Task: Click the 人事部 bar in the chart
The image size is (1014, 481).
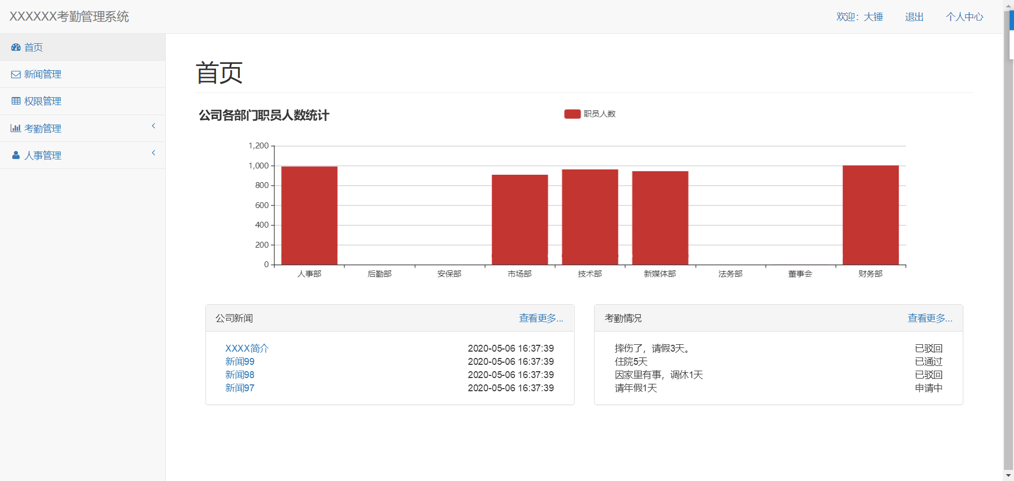Action: pos(309,215)
